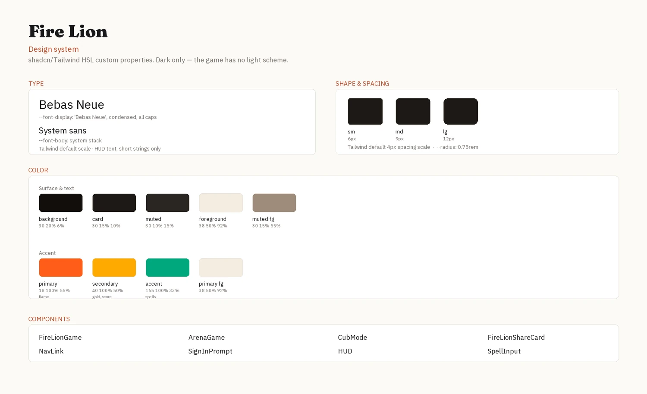
Task: Click the "card" color name label
Action: [97, 219]
